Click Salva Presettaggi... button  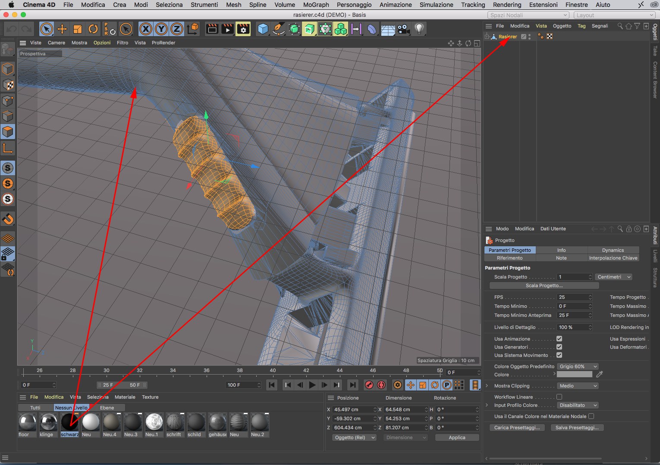pyautogui.click(x=577, y=428)
